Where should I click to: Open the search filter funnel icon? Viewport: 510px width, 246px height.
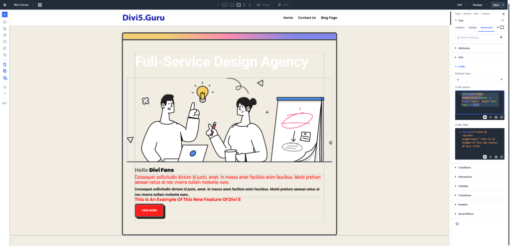pyautogui.click(x=501, y=38)
